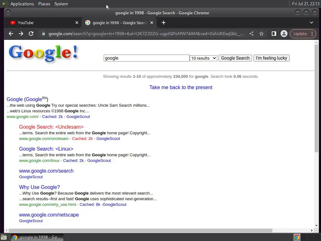Image resolution: width=321 pixels, height=241 pixels.
Task: Open Google Search: <Unclesam> result
Action: pyautogui.click(x=51, y=127)
